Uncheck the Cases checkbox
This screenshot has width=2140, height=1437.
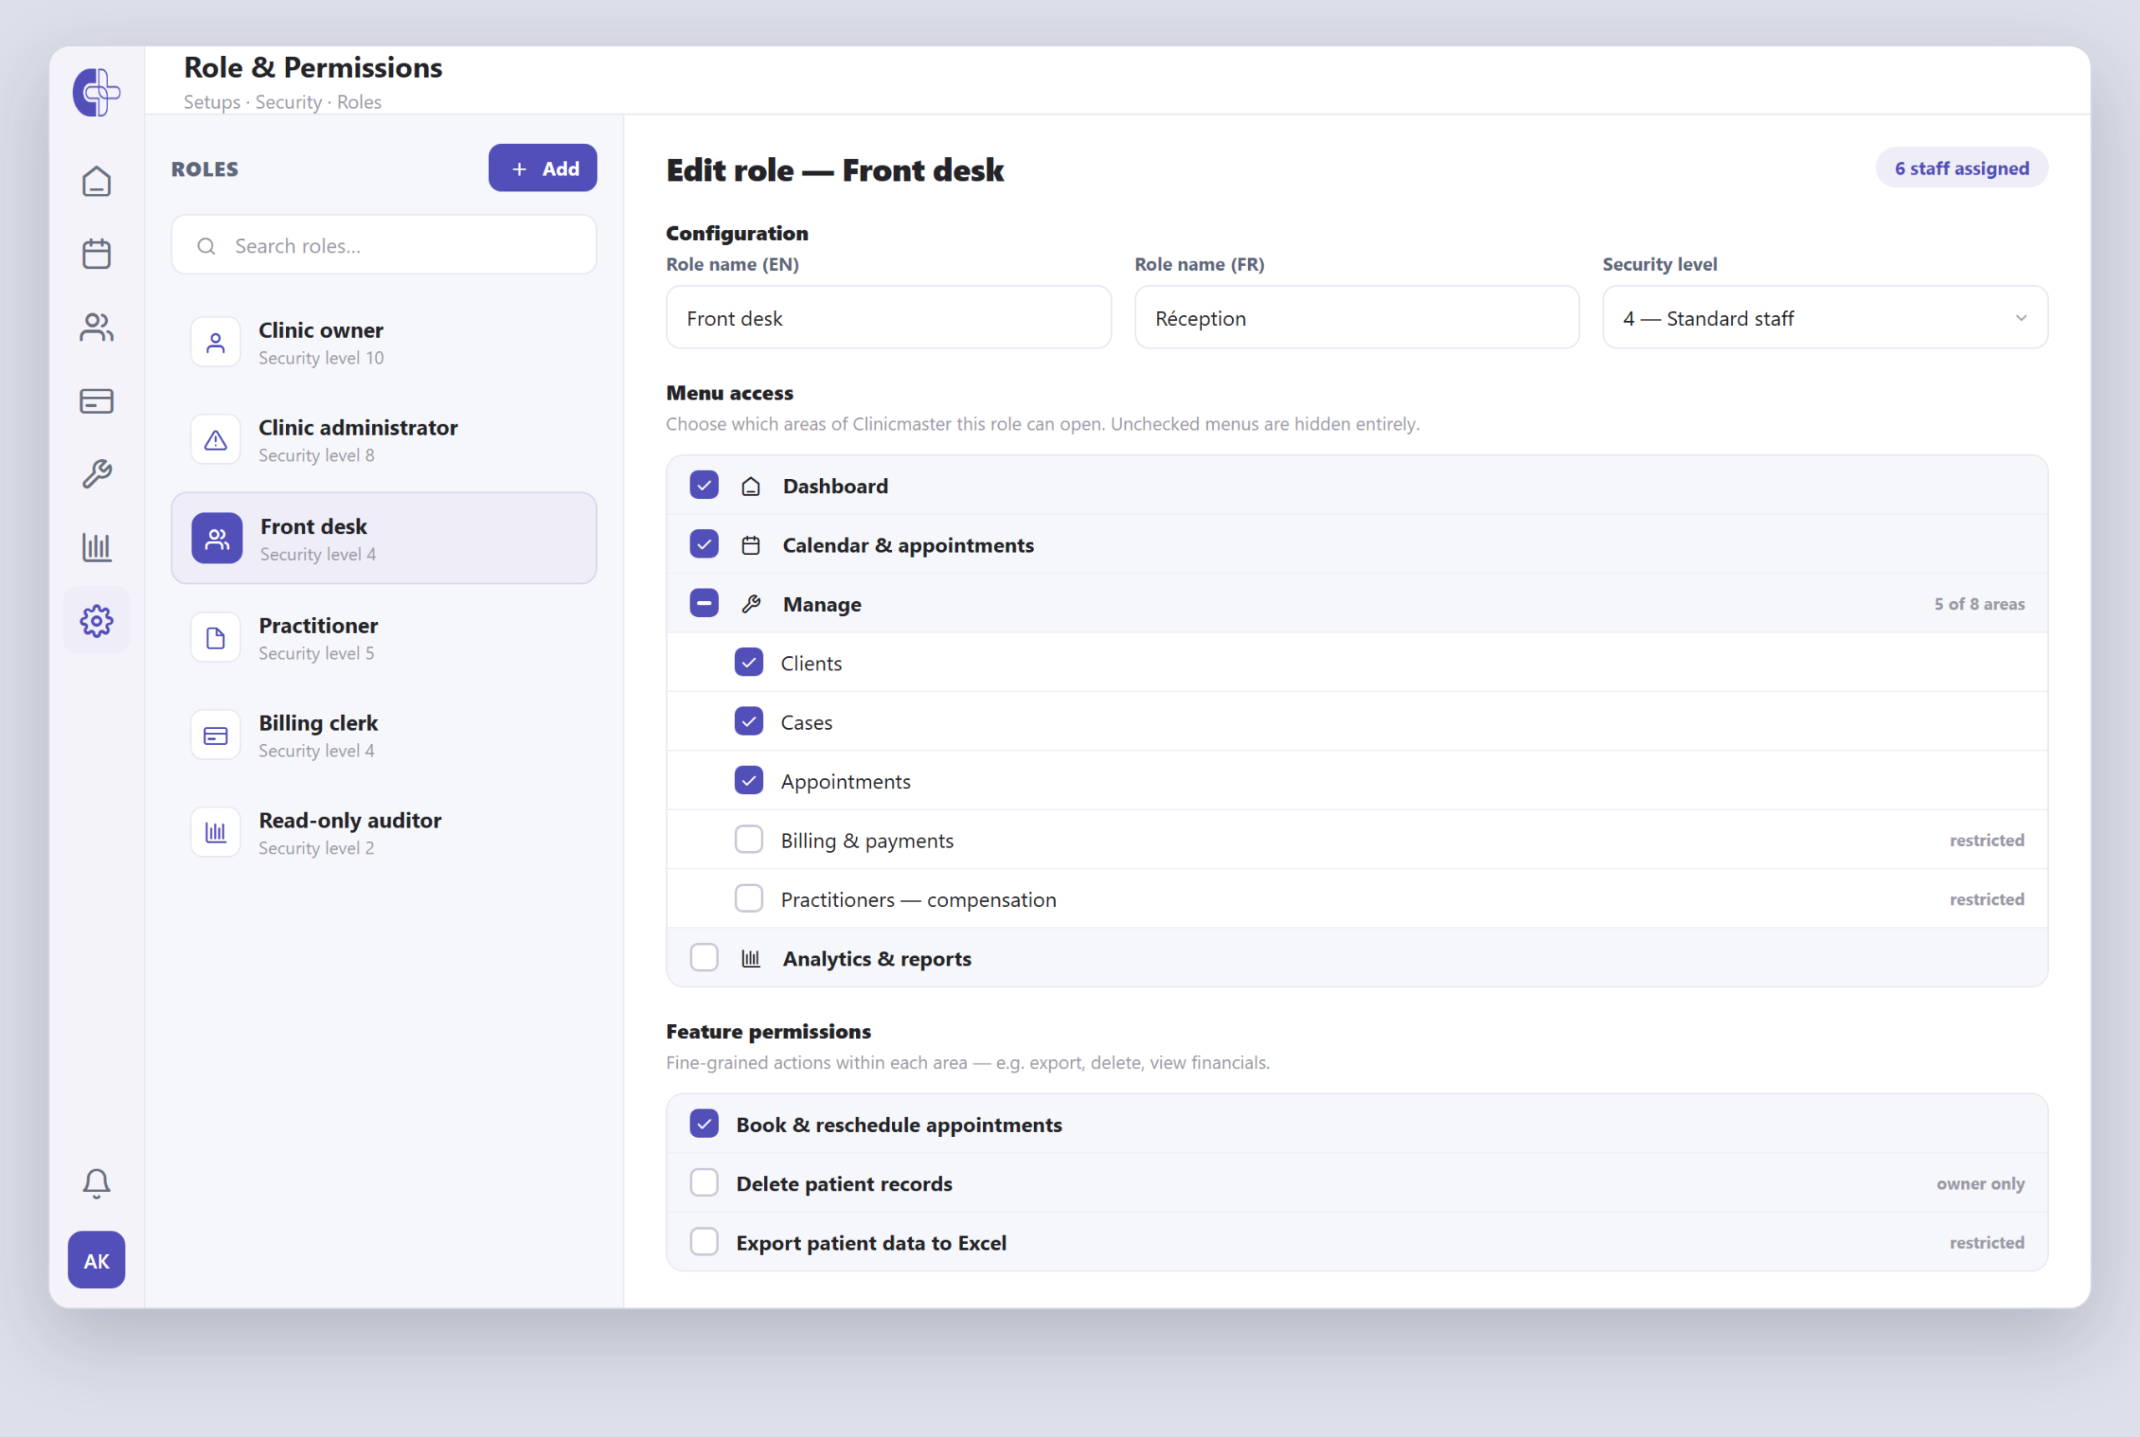click(749, 721)
